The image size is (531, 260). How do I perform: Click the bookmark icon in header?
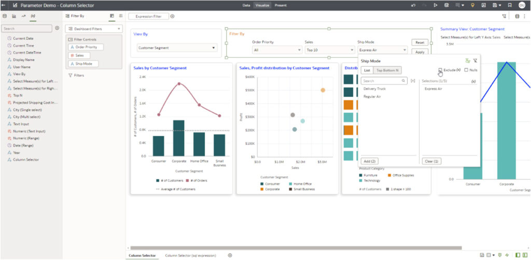510,5
